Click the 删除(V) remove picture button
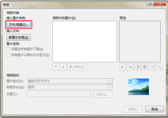Screen dimensions: 168x118 pyautogui.click(x=77, y=67)
